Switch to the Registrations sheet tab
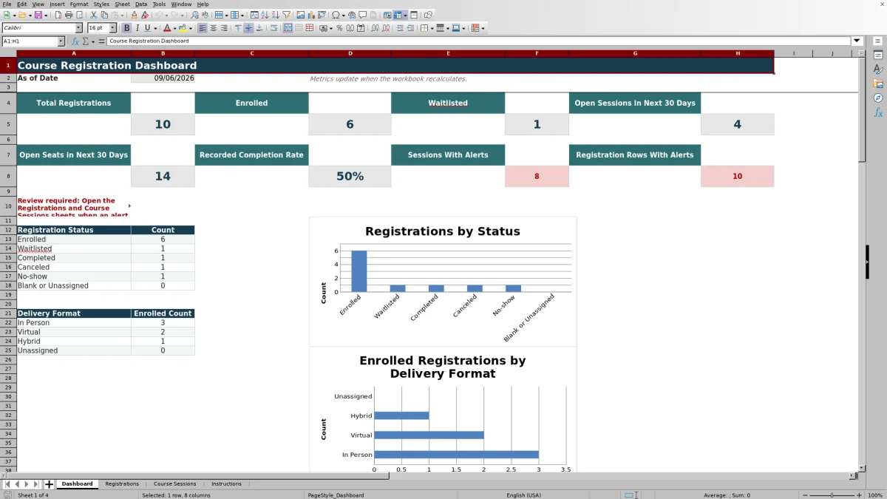 point(122,484)
